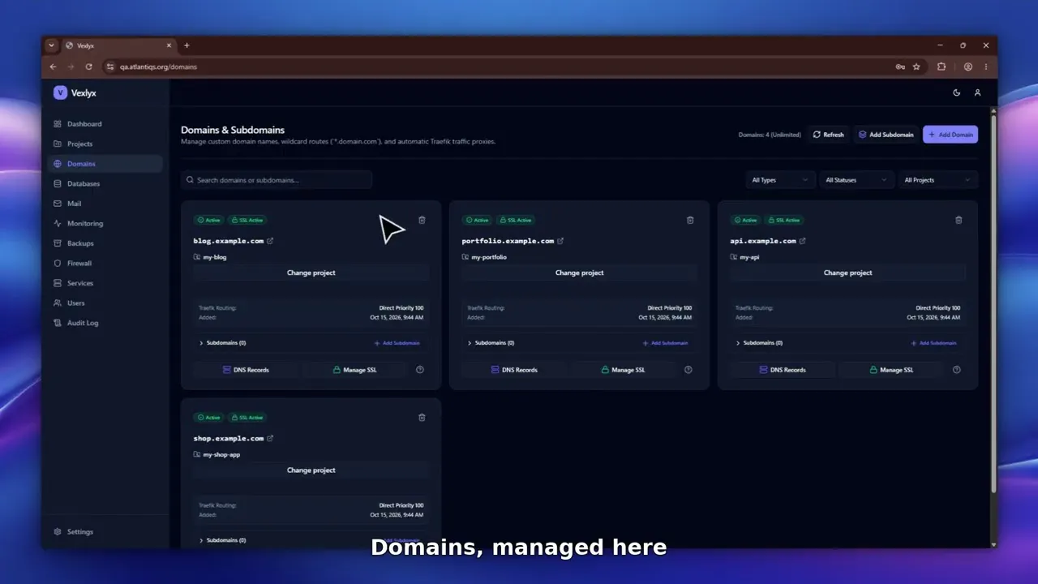Add Subdomain link on api.example.com card

[934, 343]
